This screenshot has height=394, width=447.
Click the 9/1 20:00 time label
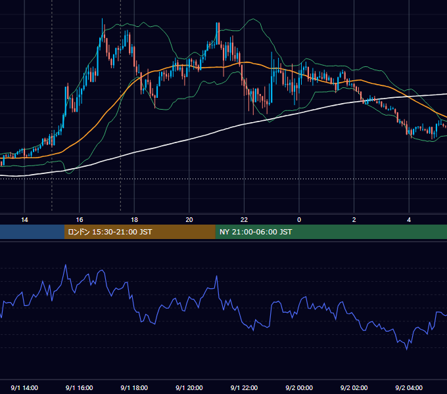[189, 387]
